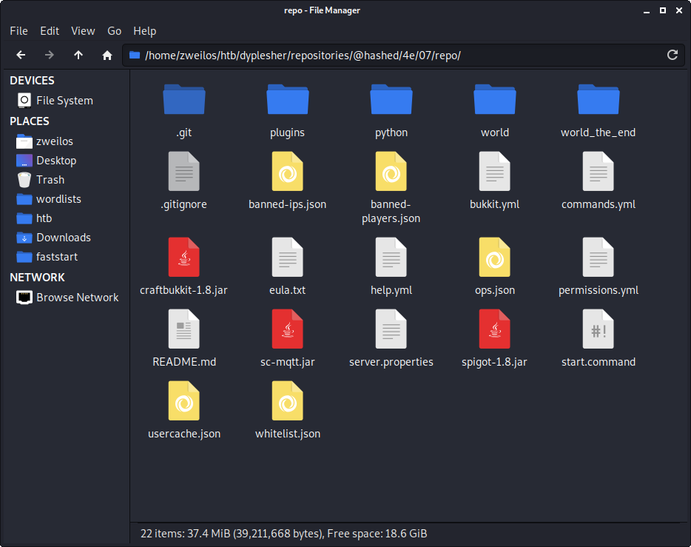Select the usercache.json file icon
The width and height of the screenshot is (691, 547).
(184, 401)
